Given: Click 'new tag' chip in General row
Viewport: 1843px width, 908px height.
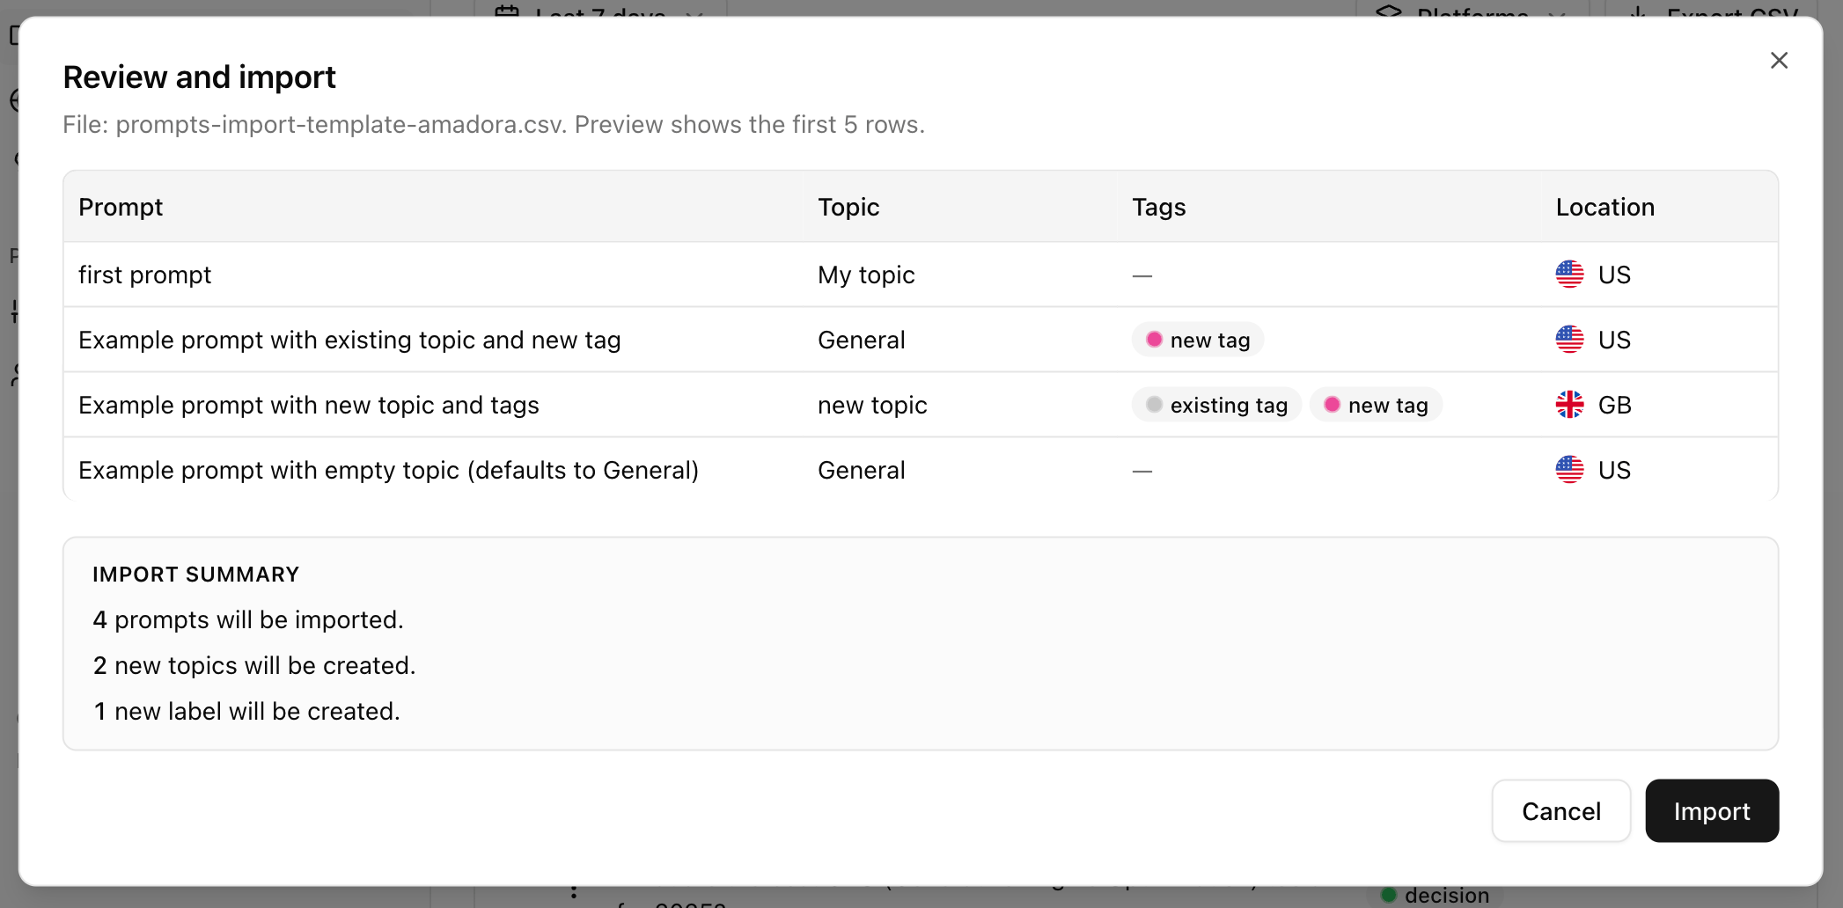Looking at the screenshot, I should tap(1198, 340).
